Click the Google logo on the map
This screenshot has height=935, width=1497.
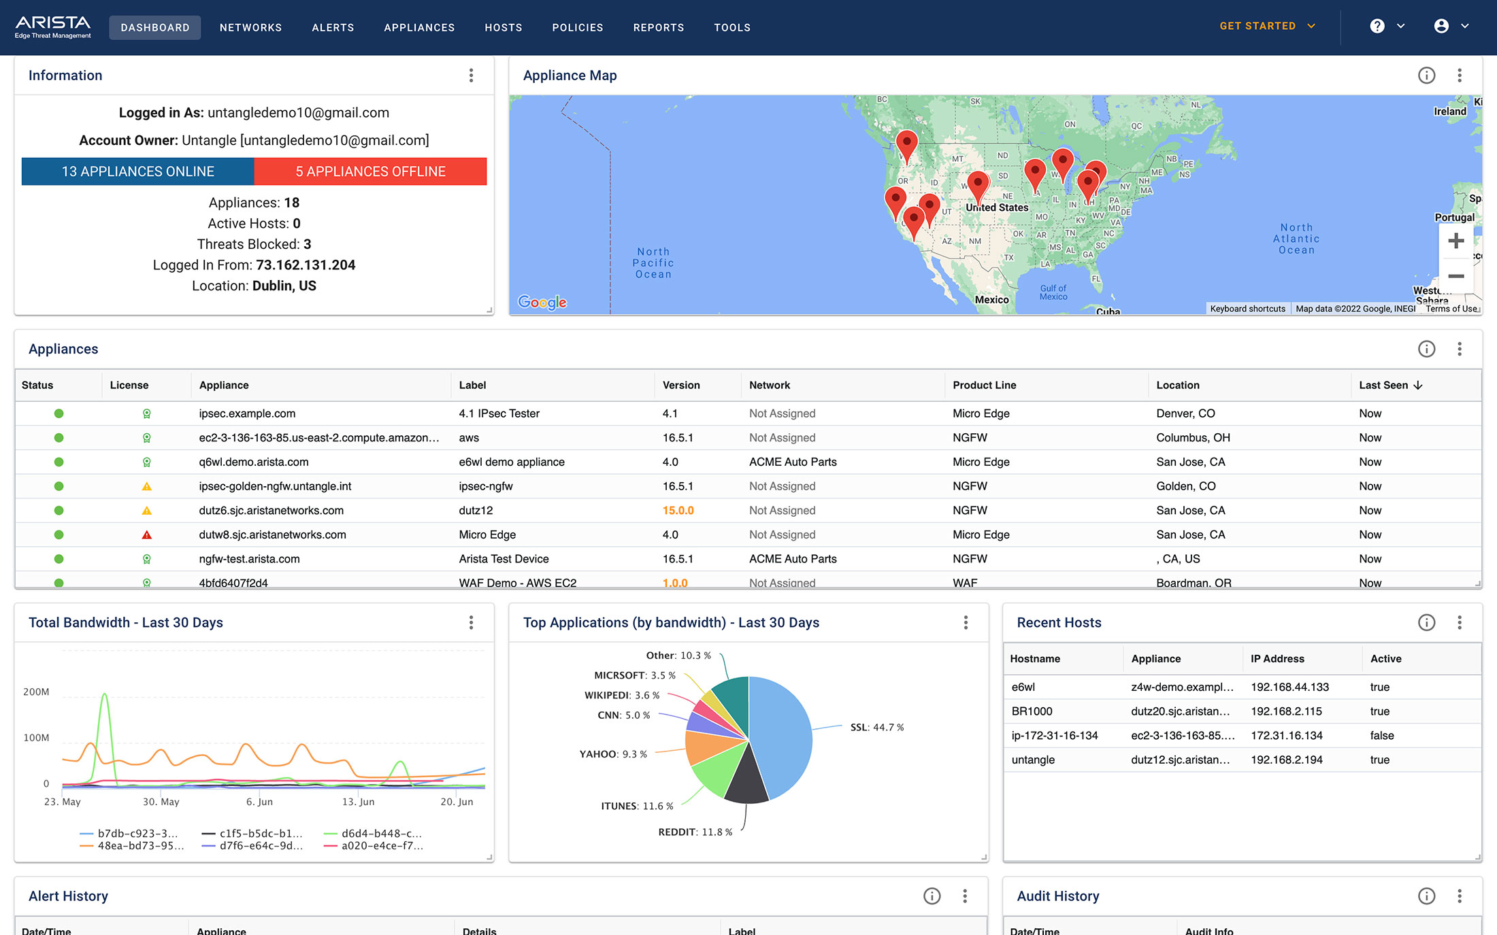(x=542, y=302)
